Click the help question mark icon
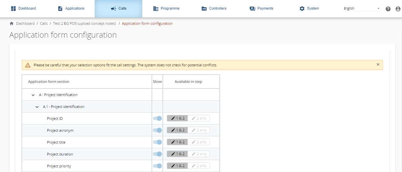The image size is (402, 172). tap(388, 9)
